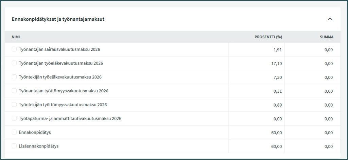Click the PROSENTTI (%) column header
The image size is (348, 160).
pos(268,37)
